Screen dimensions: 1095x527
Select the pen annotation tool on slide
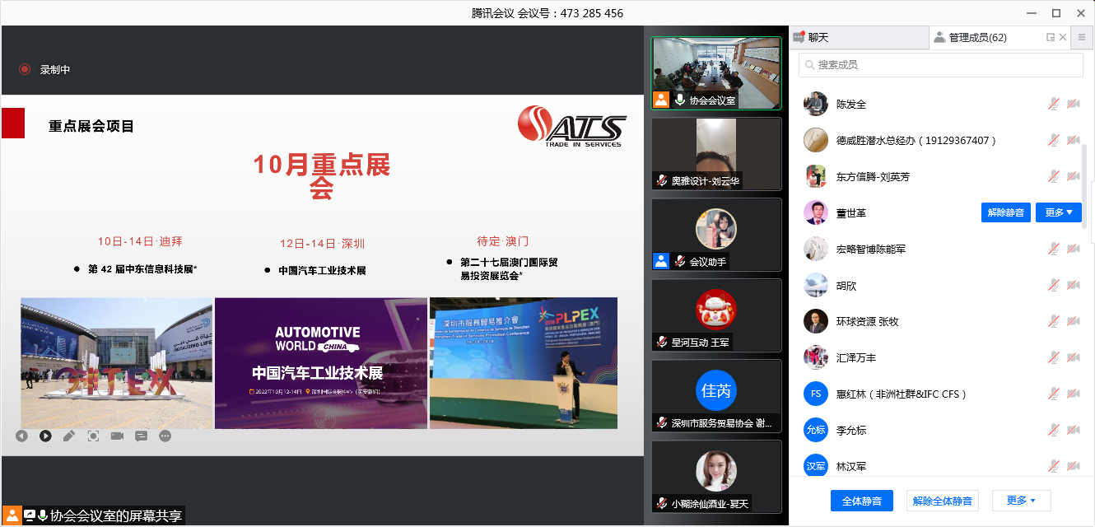(x=69, y=436)
